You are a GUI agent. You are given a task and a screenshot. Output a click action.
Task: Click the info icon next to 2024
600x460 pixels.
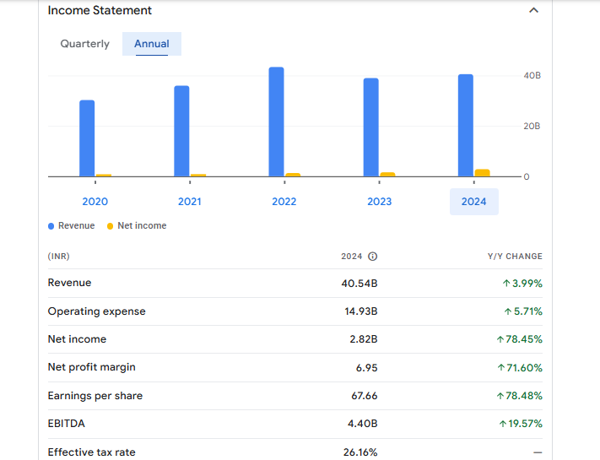(x=372, y=257)
